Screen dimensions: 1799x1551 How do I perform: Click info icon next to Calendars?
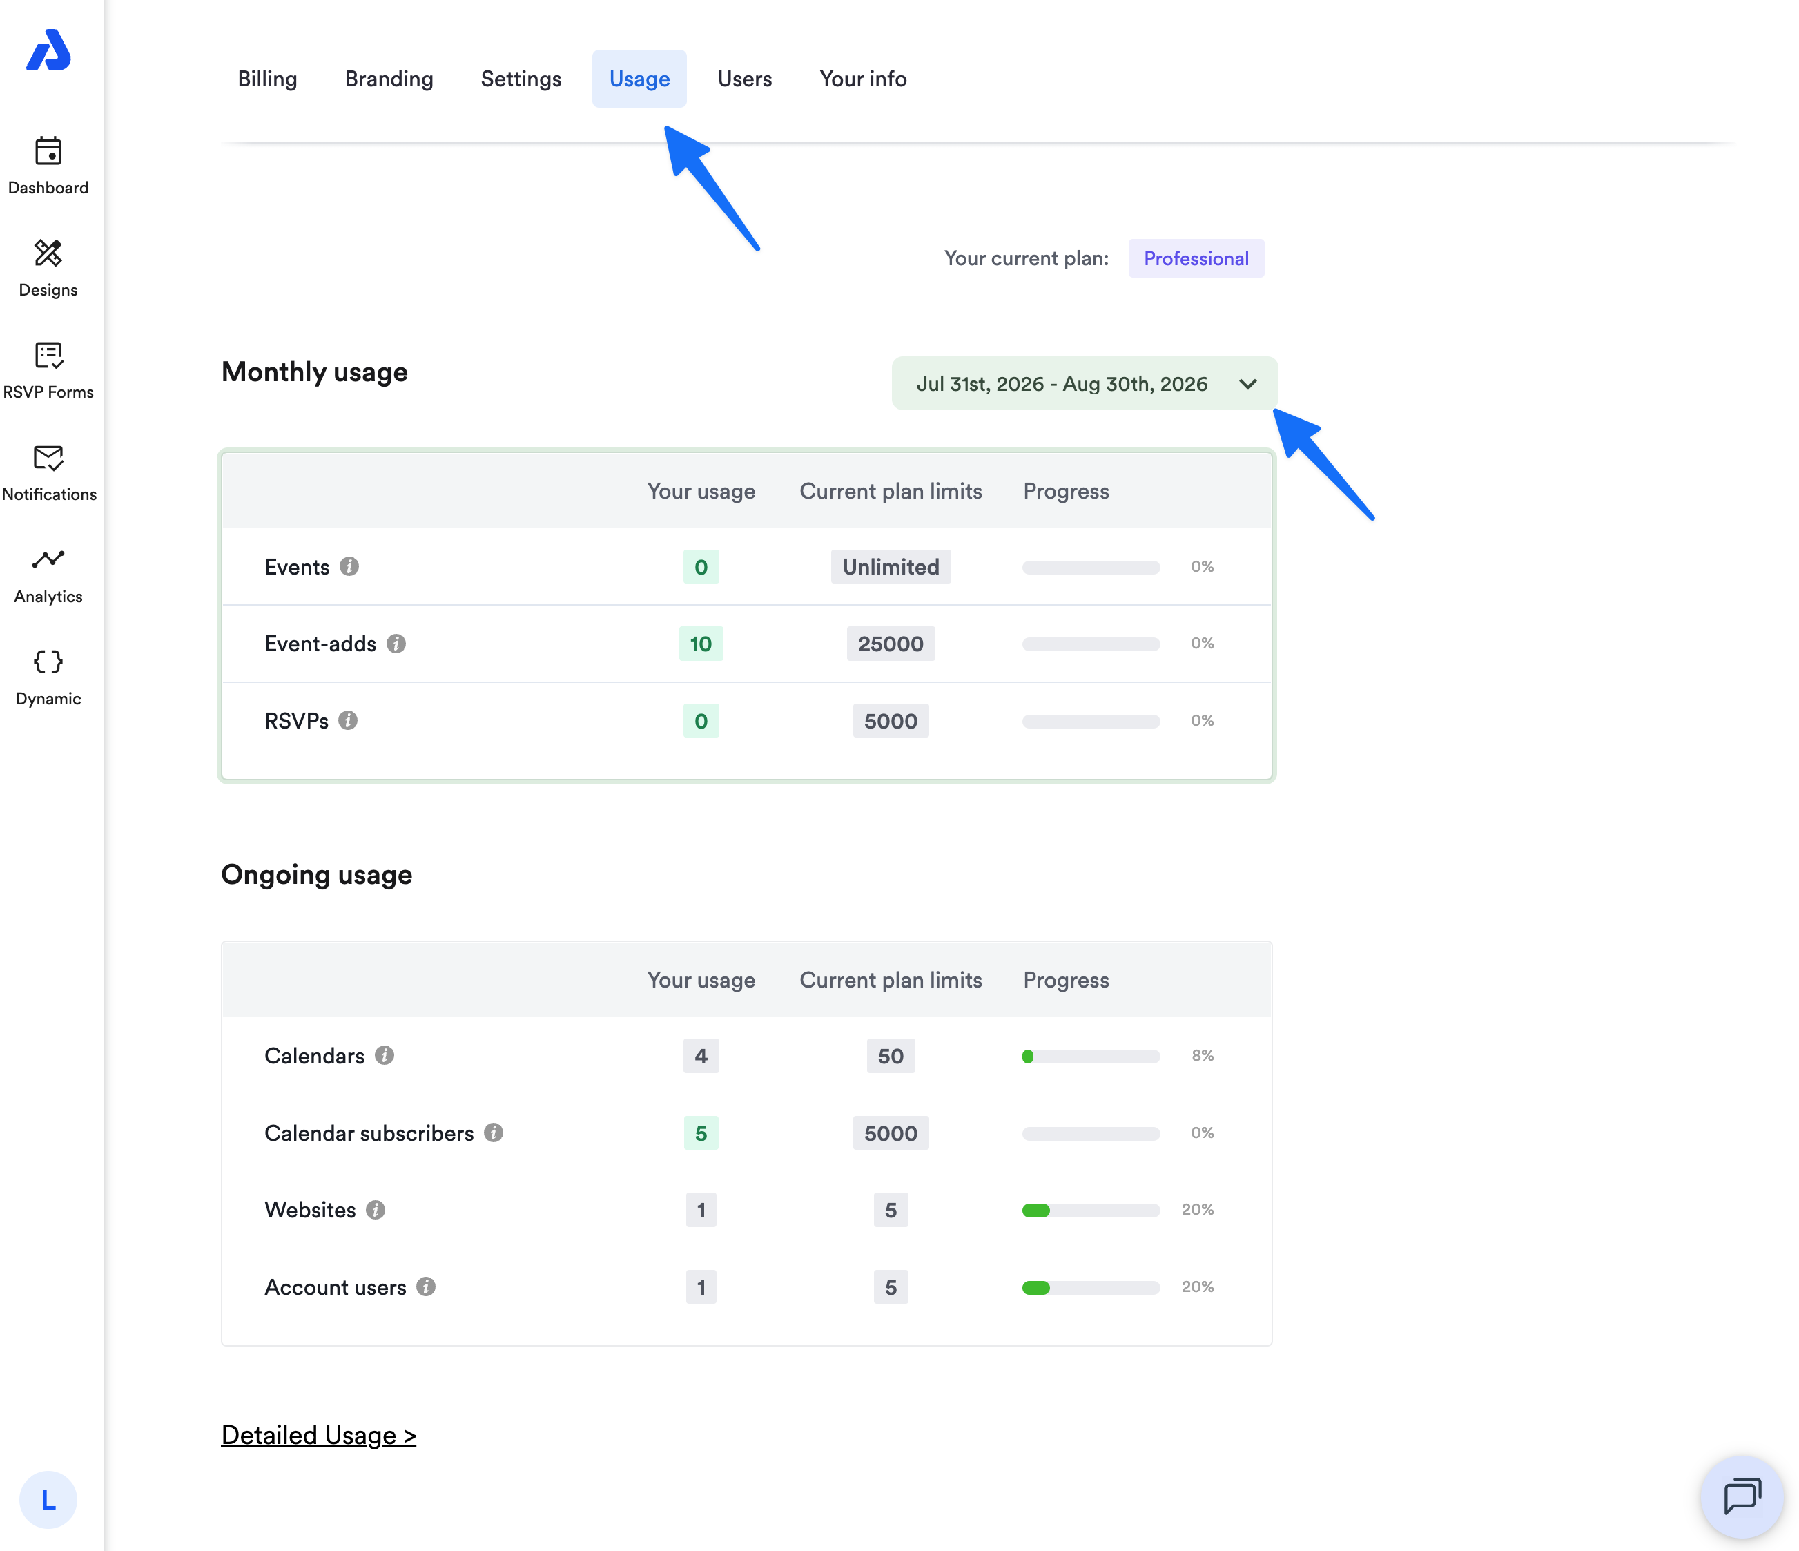pyautogui.click(x=385, y=1055)
